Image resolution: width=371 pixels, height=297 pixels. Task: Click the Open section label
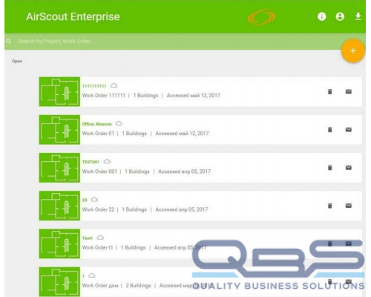pyautogui.click(x=17, y=61)
